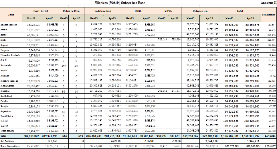277x149 pixels.
Task: Select Delhi MTNL Apr-25 value 788,984
Action: coord(175,40)
